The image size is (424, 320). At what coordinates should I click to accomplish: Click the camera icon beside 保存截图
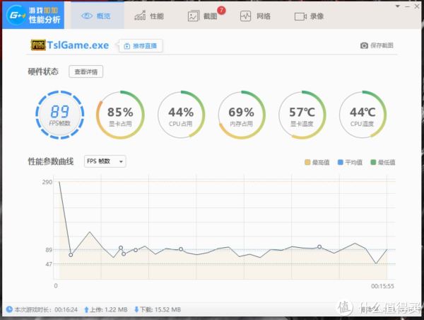tap(364, 45)
